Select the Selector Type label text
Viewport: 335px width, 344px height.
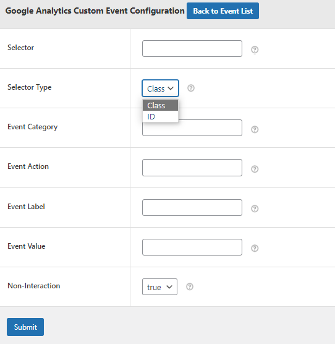(x=30, y=87)
